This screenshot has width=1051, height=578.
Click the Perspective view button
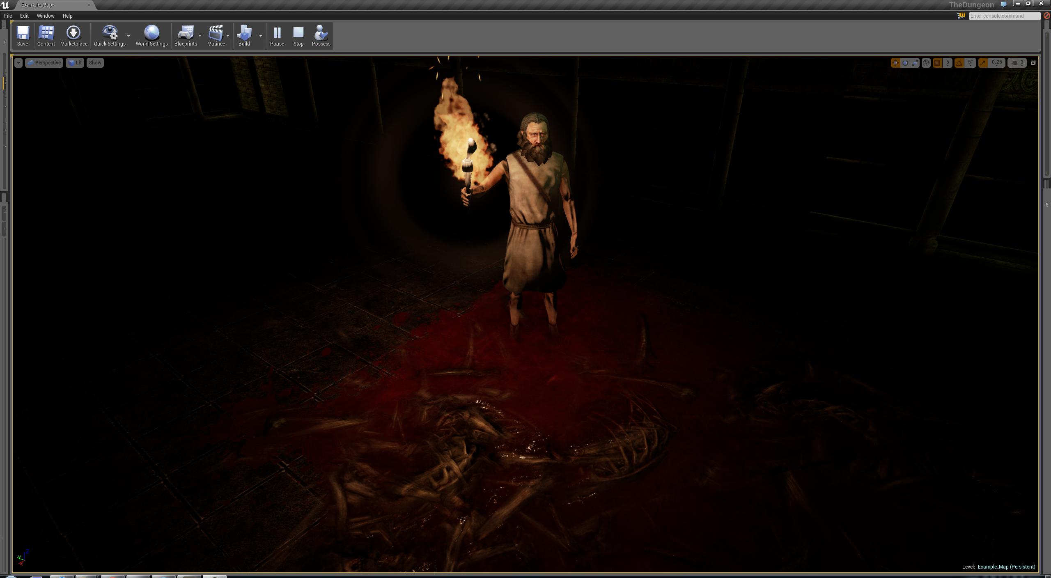[44, 63]
